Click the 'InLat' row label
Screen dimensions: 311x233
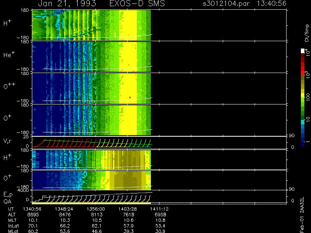pos(14,226)
